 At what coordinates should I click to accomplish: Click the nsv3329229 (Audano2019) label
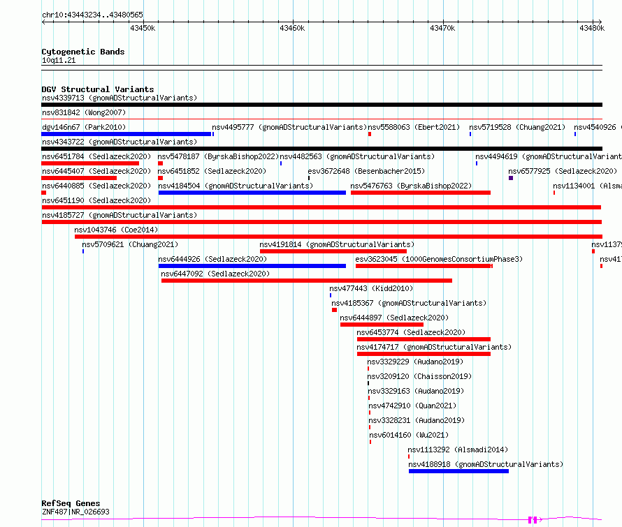point(415,362)
